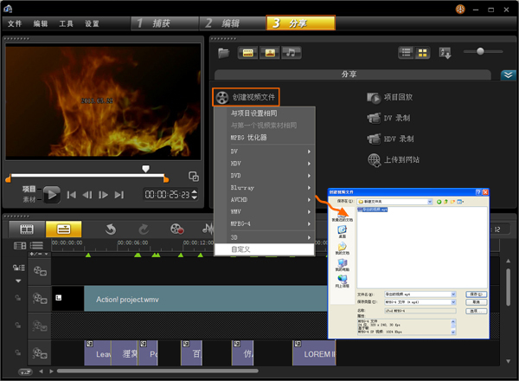519x381 pixels.
Task: Step back one frame
Action: click(x=87, y=195)
